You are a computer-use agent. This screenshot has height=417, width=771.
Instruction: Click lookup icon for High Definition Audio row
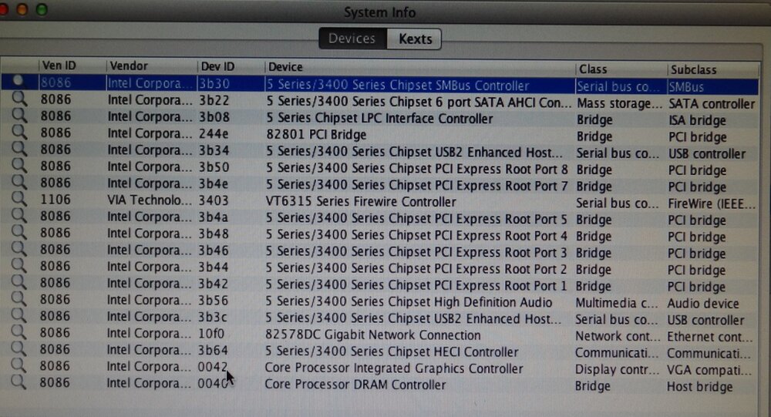click(19, 302)
